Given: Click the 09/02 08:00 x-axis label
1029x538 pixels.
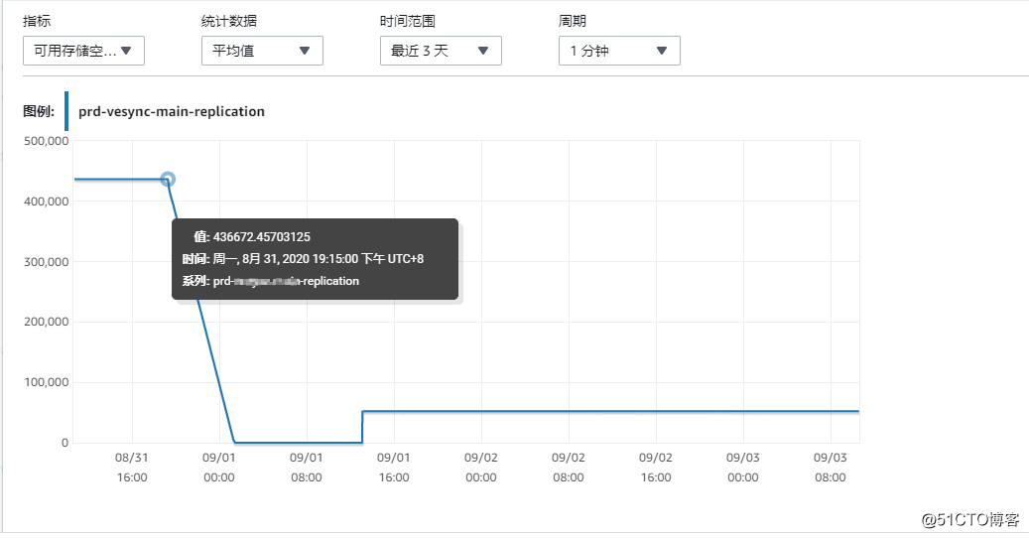Looking at the screenshot, I should click(569, 468).
